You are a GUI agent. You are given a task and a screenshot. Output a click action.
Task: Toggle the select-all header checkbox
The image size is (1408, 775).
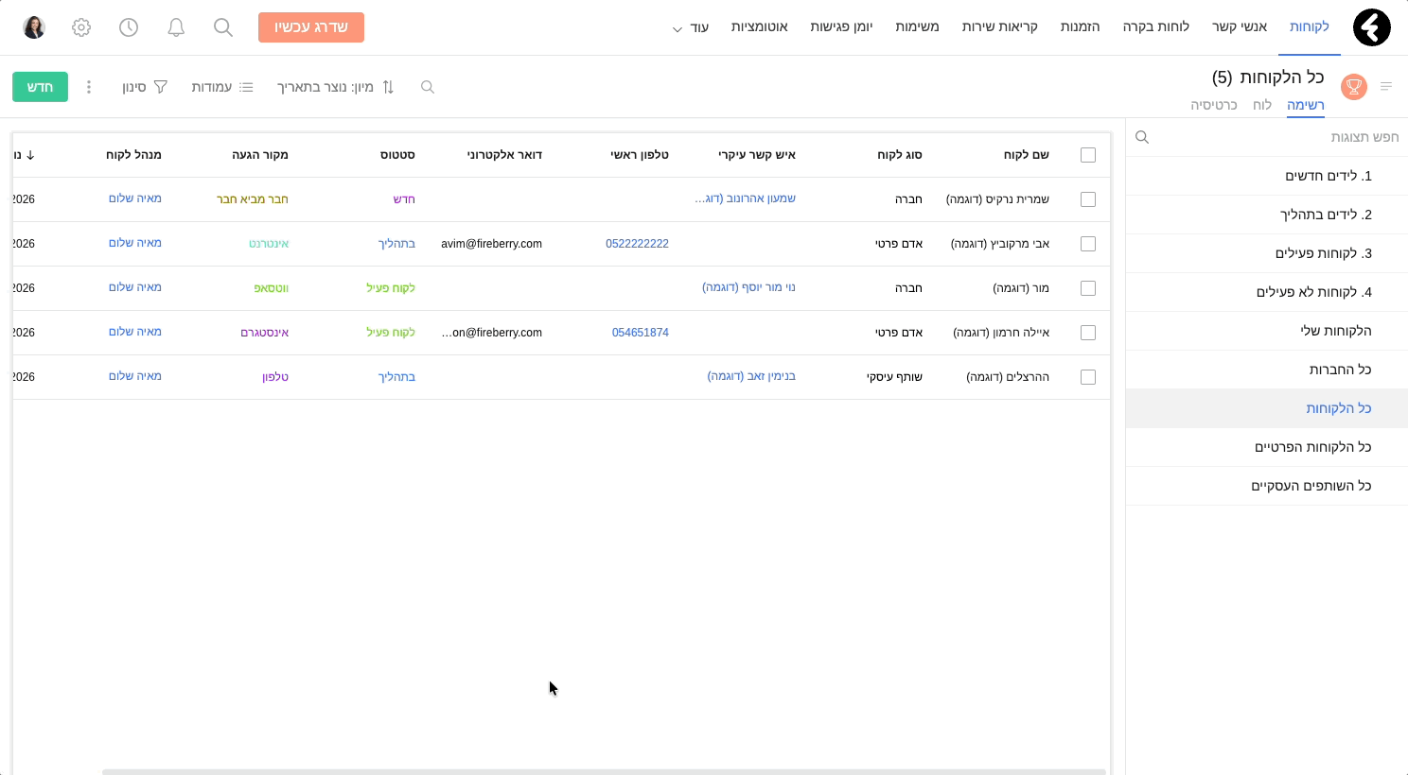click(x=1088, y=155)
